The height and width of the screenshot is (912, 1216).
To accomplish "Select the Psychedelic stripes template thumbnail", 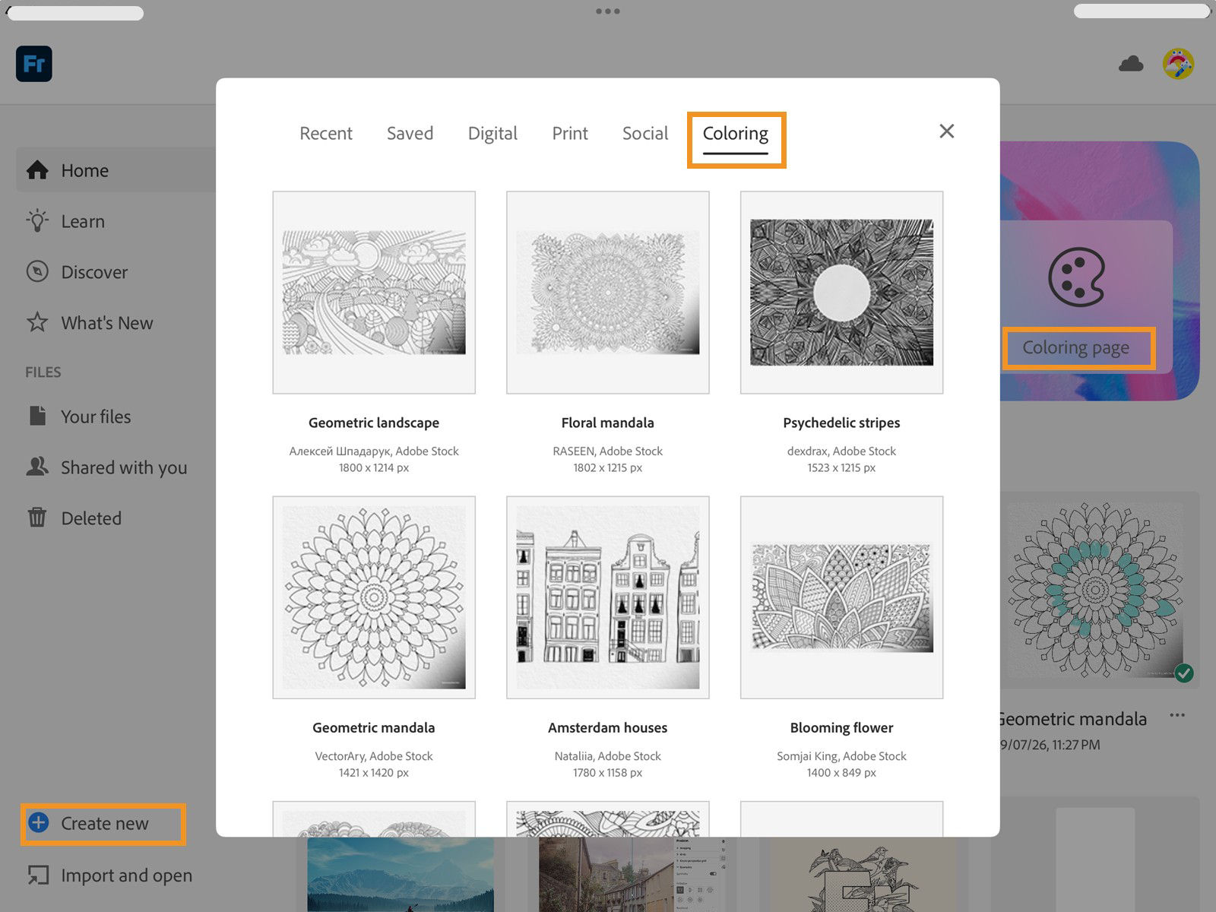I will pyautogui.click(x=841, y=293).
